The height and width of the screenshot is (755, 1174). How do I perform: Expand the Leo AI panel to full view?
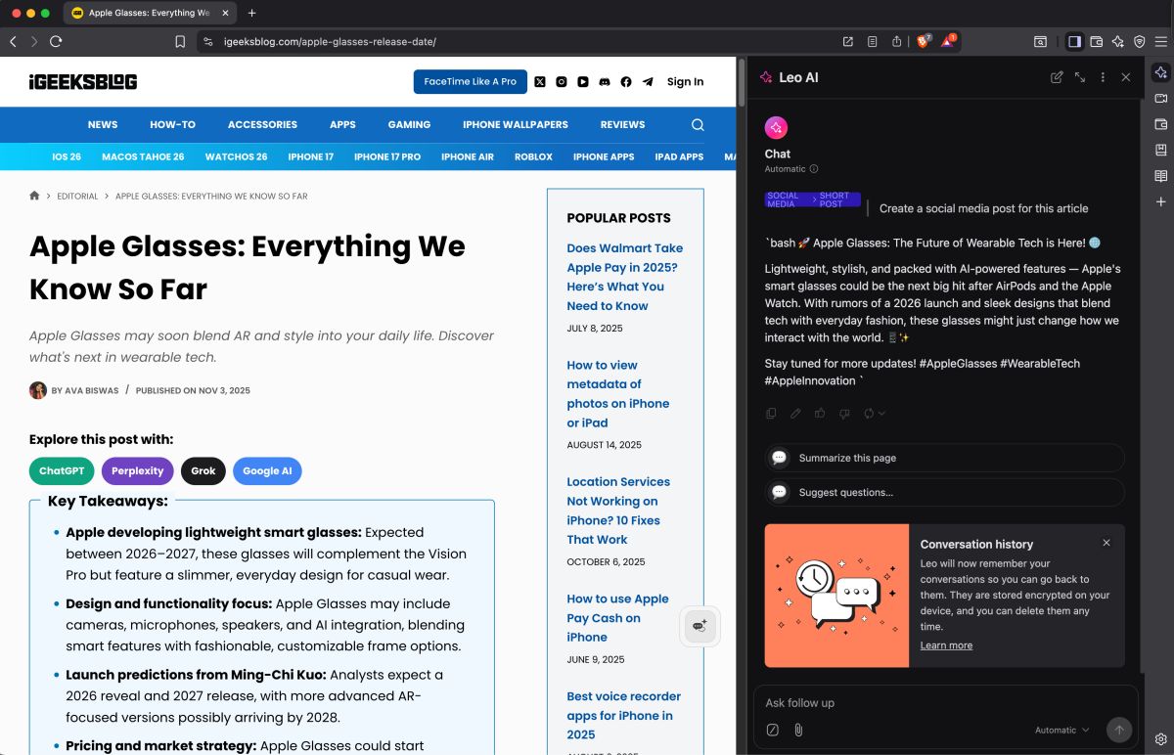click(1079, 77)
